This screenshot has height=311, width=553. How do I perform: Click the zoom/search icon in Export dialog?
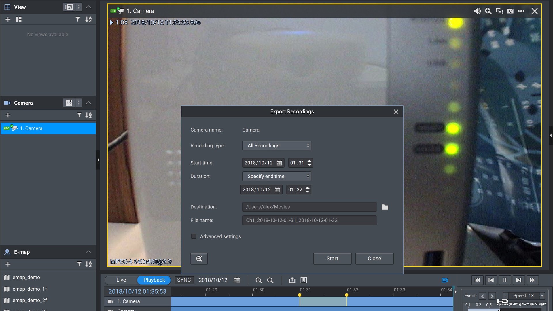(x=199, y=259)
